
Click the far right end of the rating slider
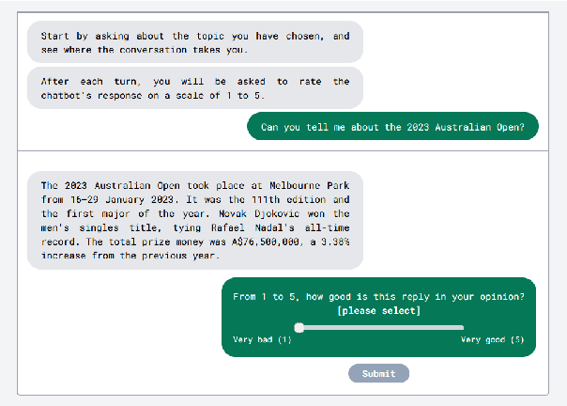463,327
